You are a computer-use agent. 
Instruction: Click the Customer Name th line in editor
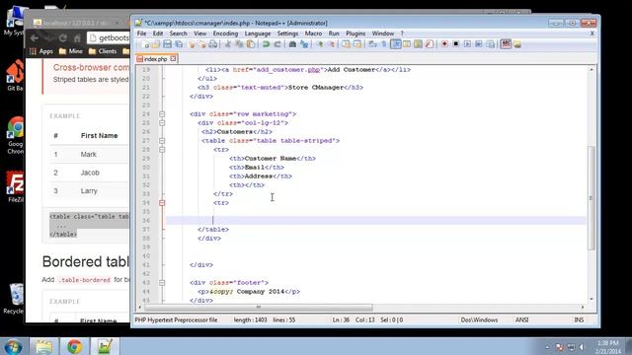(x=273, y=159)
